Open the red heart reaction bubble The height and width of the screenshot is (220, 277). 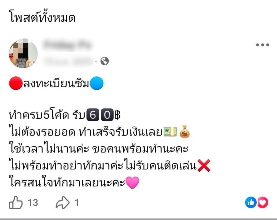(x=263, y=202)
